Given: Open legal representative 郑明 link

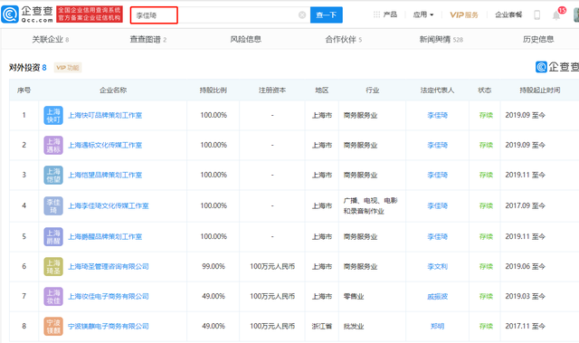Looking at the screenshot, I should pyautogui.click(x=437, y=327).
